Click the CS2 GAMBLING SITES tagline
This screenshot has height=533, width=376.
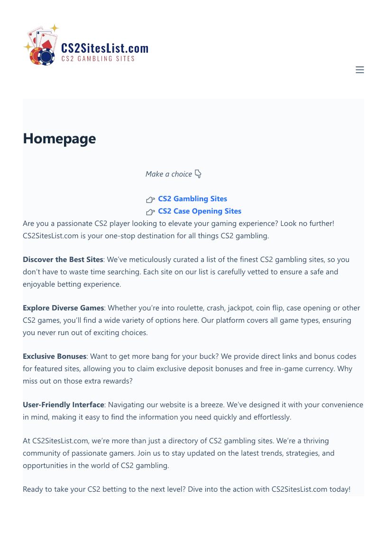tap(98, 59)
